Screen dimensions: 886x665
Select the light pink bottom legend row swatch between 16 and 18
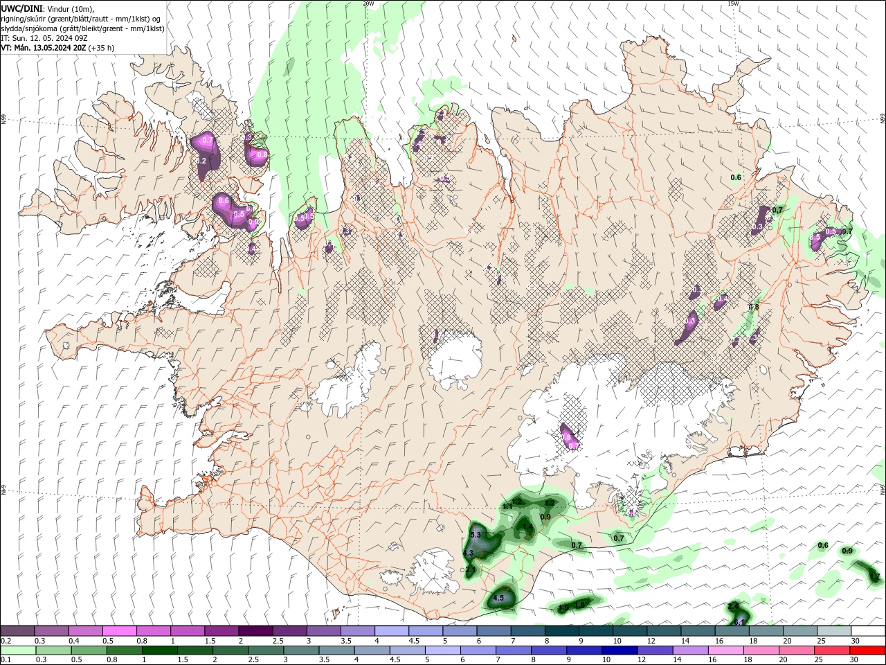point(725,650)
